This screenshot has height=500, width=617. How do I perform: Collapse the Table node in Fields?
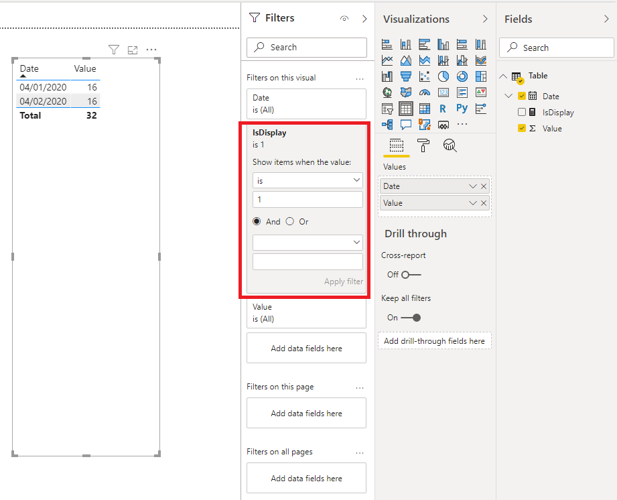(503, 76)
